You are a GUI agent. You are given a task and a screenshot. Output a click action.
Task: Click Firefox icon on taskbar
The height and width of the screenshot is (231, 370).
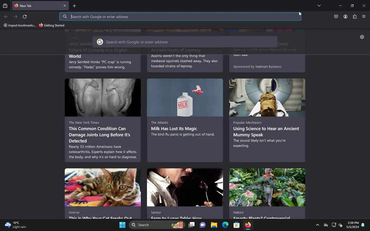click(248, 225)
